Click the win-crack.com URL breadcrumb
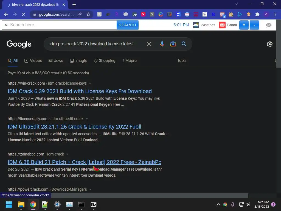Image resolution: width=281 pixels, height=211 pixels. 47,84
